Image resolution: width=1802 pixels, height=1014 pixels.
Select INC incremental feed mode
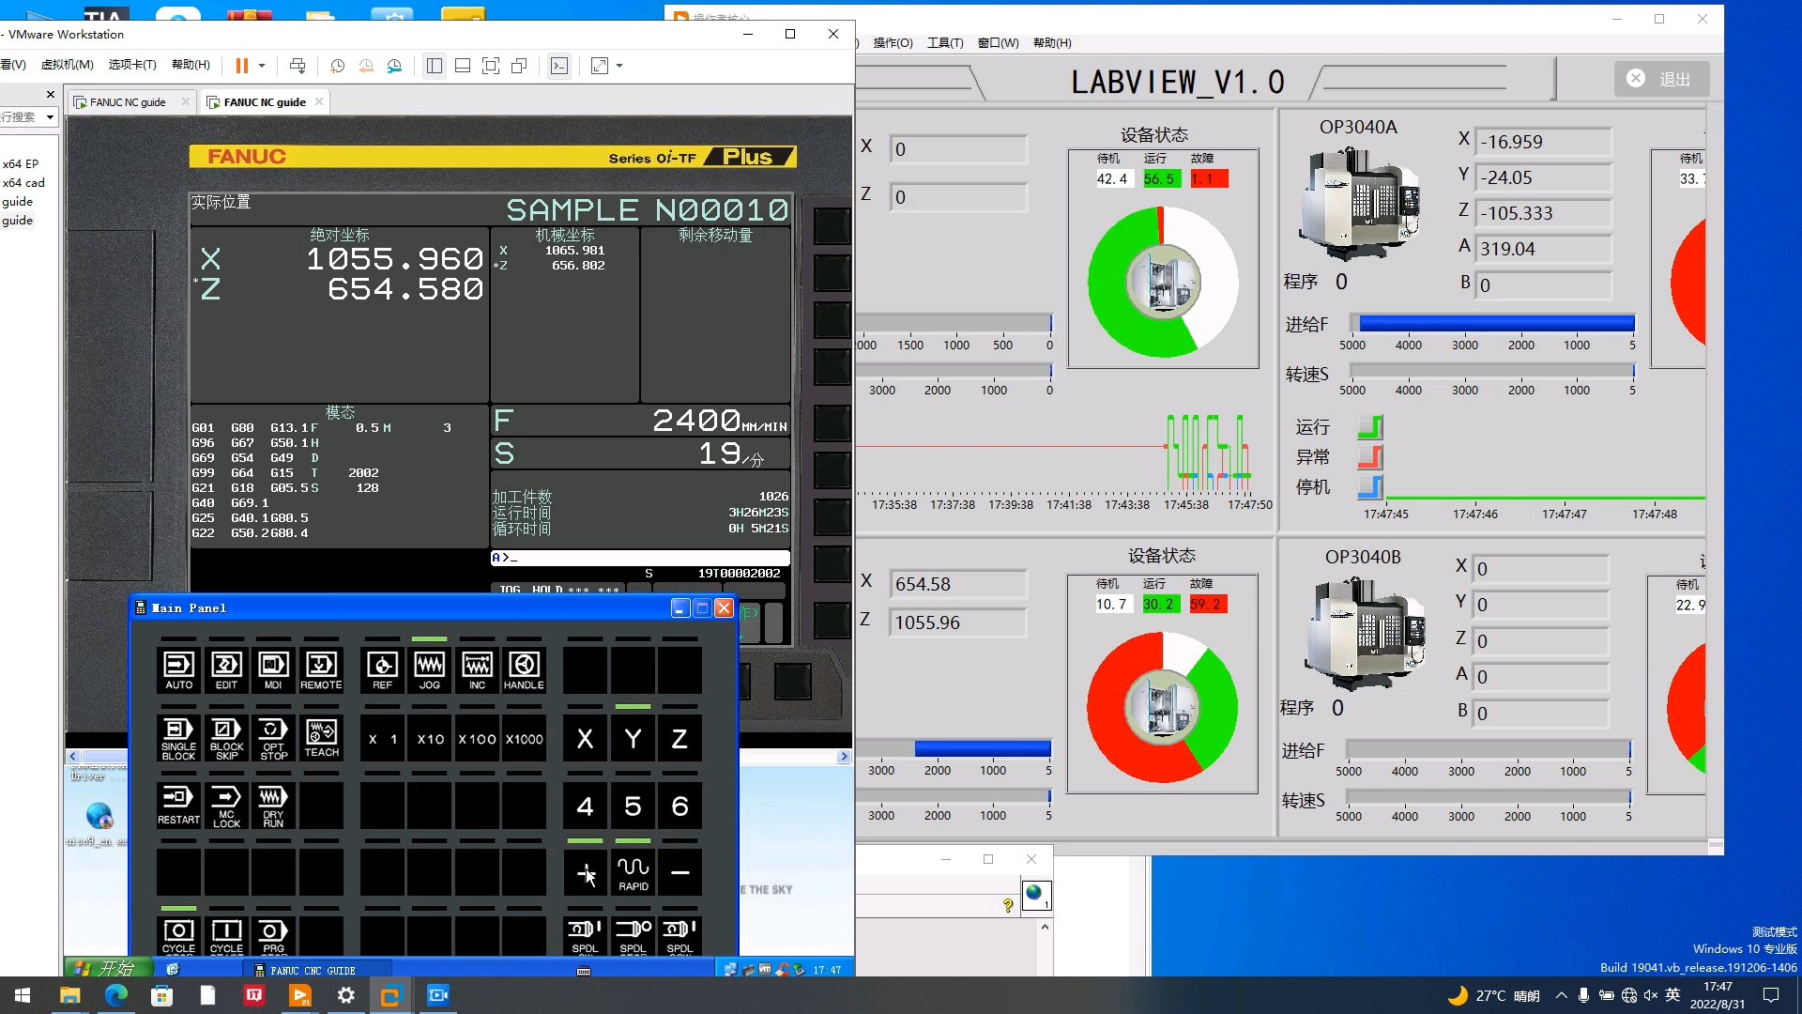477,670
